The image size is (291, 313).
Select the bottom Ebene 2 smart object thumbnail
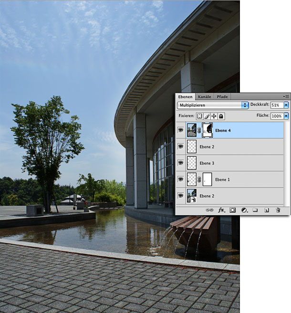click(192, 196)
